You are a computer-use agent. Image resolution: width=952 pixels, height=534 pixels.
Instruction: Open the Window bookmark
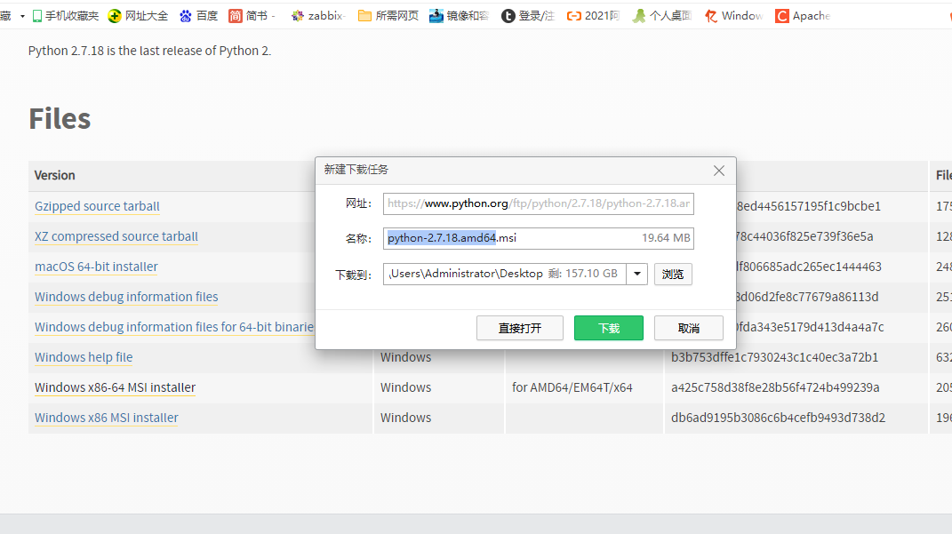pos(733,16)
